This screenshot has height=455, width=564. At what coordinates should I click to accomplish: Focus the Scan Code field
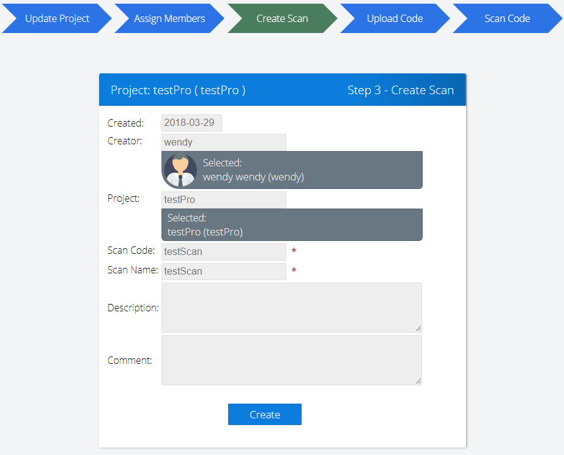point(224,252)
